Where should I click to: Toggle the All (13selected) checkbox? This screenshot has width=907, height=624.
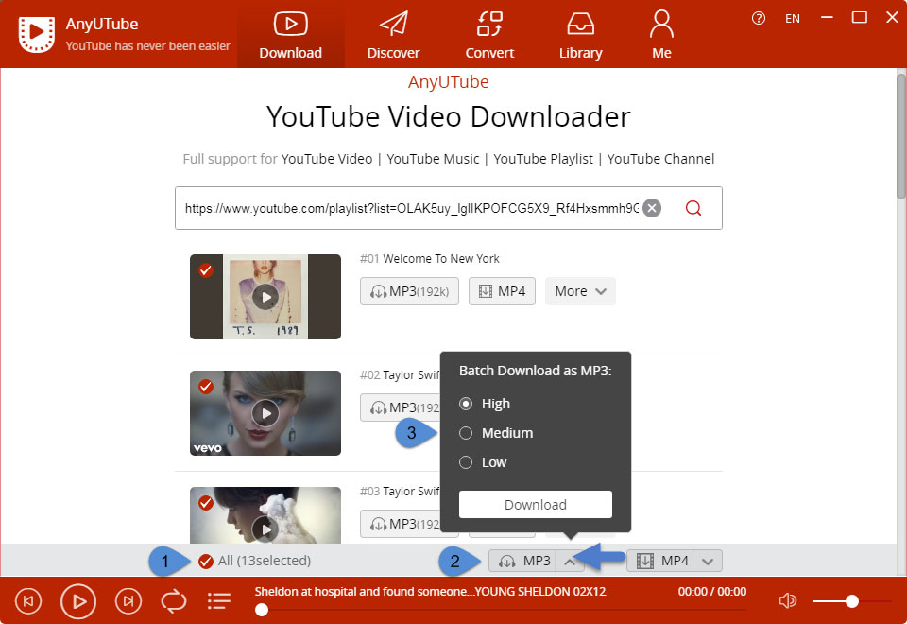pos(205,561)
